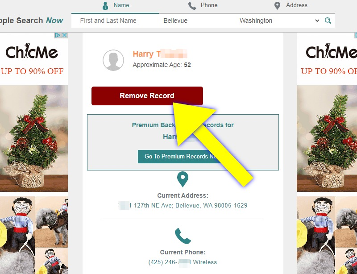Viewport: 357px width, 274px height.
Task: Open the 127th NE Ave address link
Action: point(183,205)
